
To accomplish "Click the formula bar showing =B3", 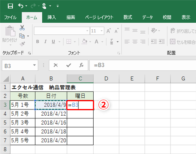I will (143, 65).
